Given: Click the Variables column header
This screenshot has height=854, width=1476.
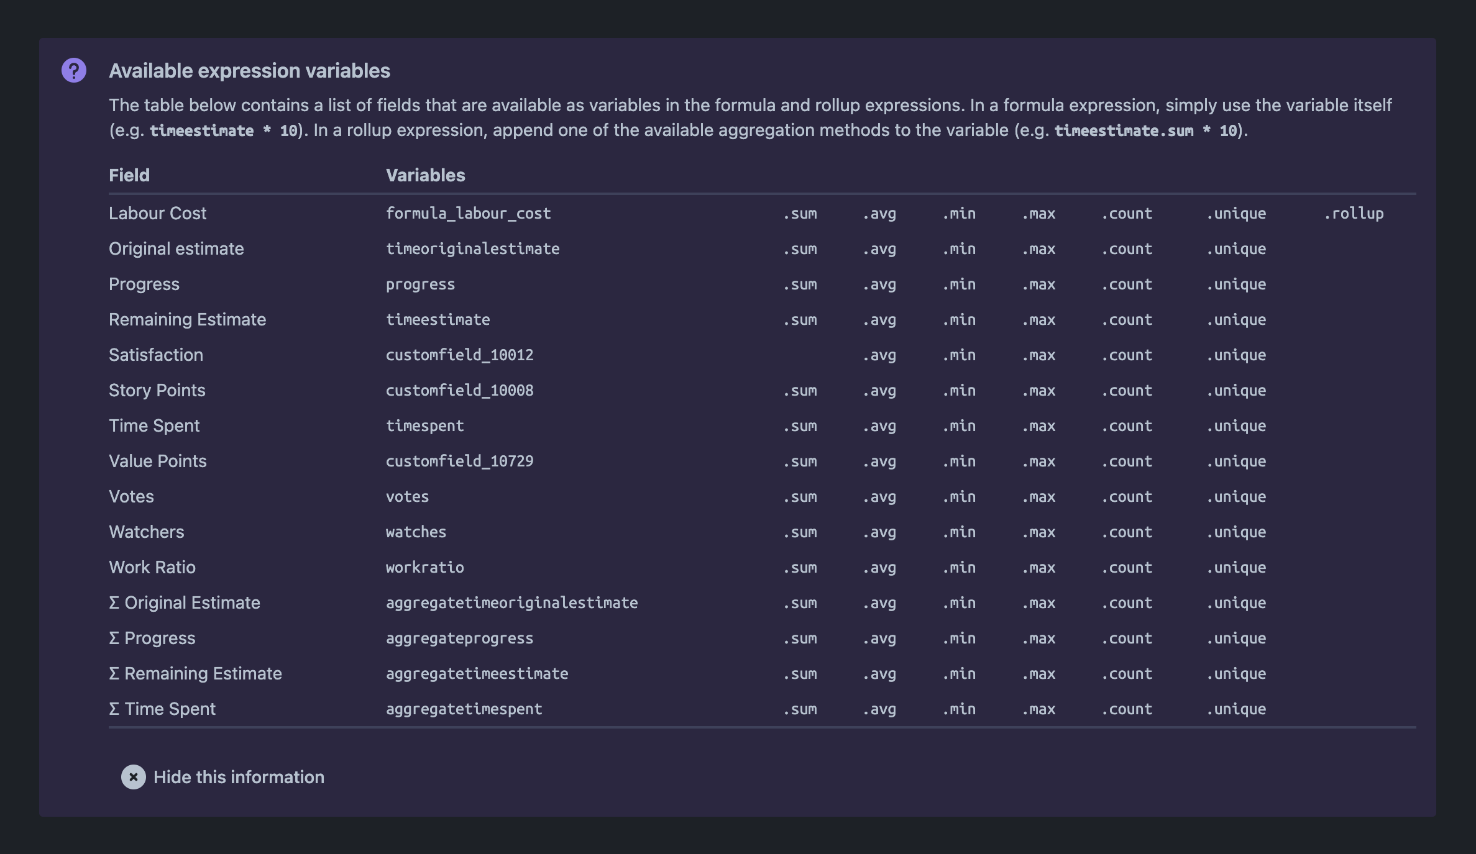Looking at the screenshot, I should click(x=425, y=175).
